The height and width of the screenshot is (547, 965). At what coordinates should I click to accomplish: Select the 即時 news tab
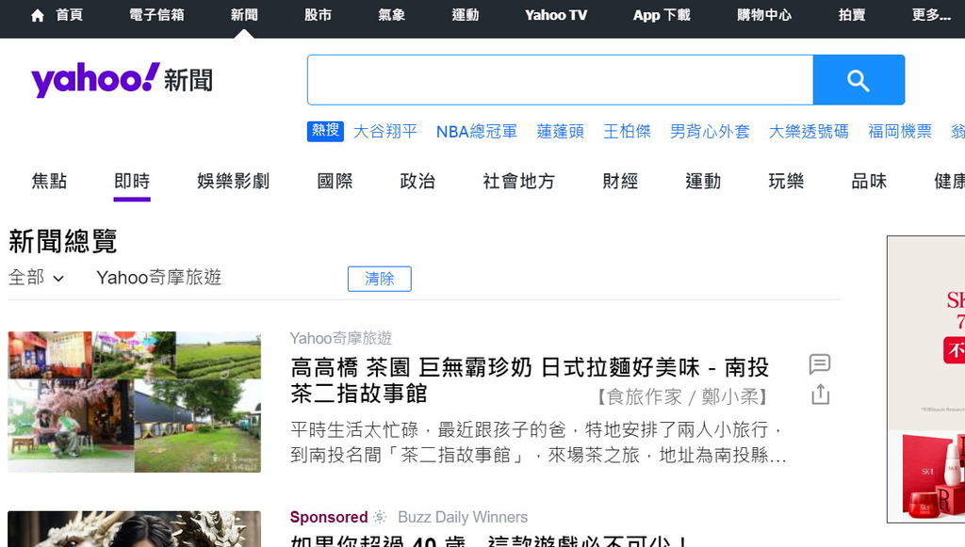coord(132,182)
